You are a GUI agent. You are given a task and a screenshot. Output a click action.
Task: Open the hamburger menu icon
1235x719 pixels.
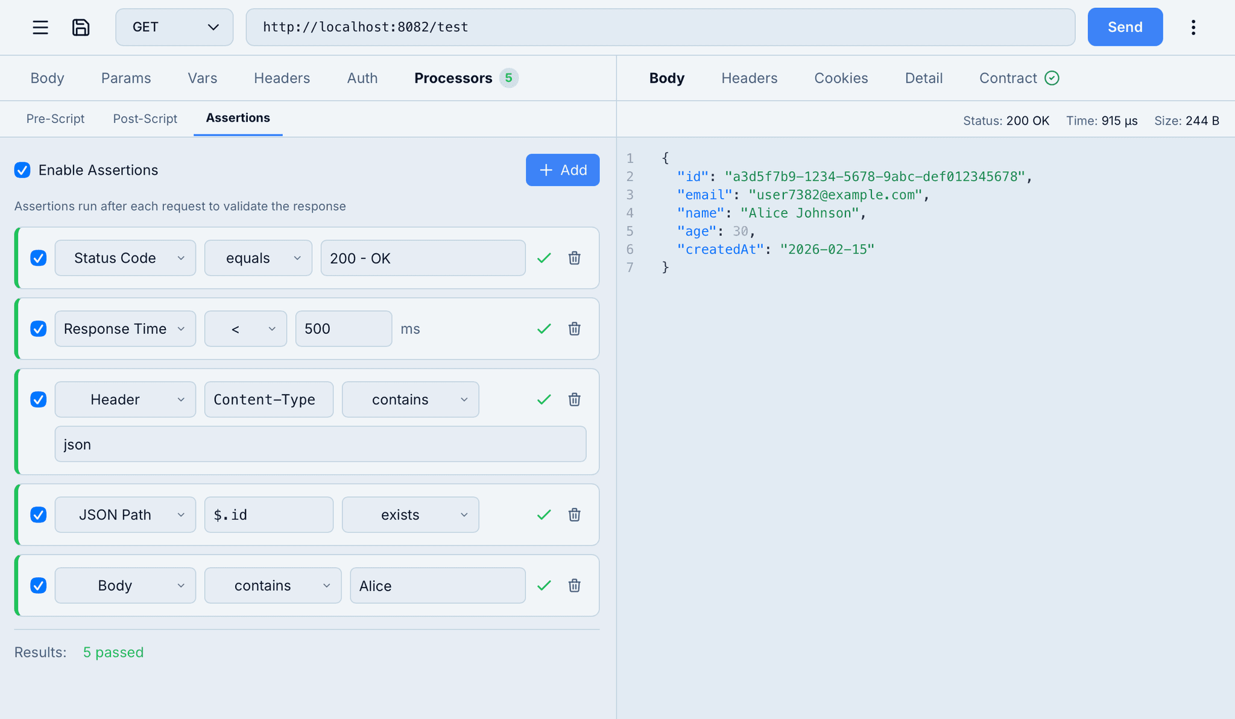tap(40, 27)
